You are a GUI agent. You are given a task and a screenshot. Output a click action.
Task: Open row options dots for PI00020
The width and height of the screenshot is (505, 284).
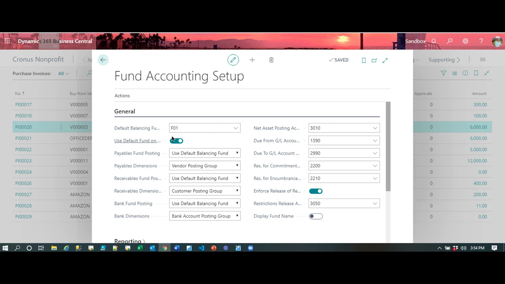pos(61,127)
